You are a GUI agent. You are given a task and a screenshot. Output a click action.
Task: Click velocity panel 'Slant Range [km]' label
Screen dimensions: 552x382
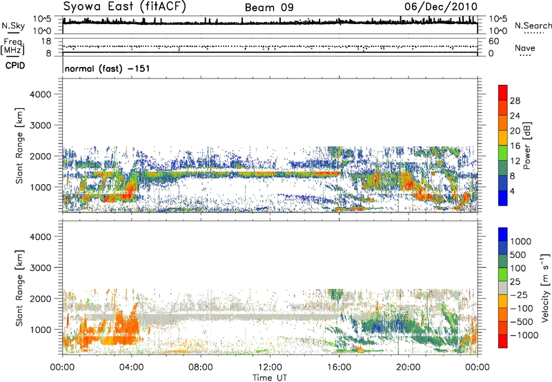click(19, 288)
